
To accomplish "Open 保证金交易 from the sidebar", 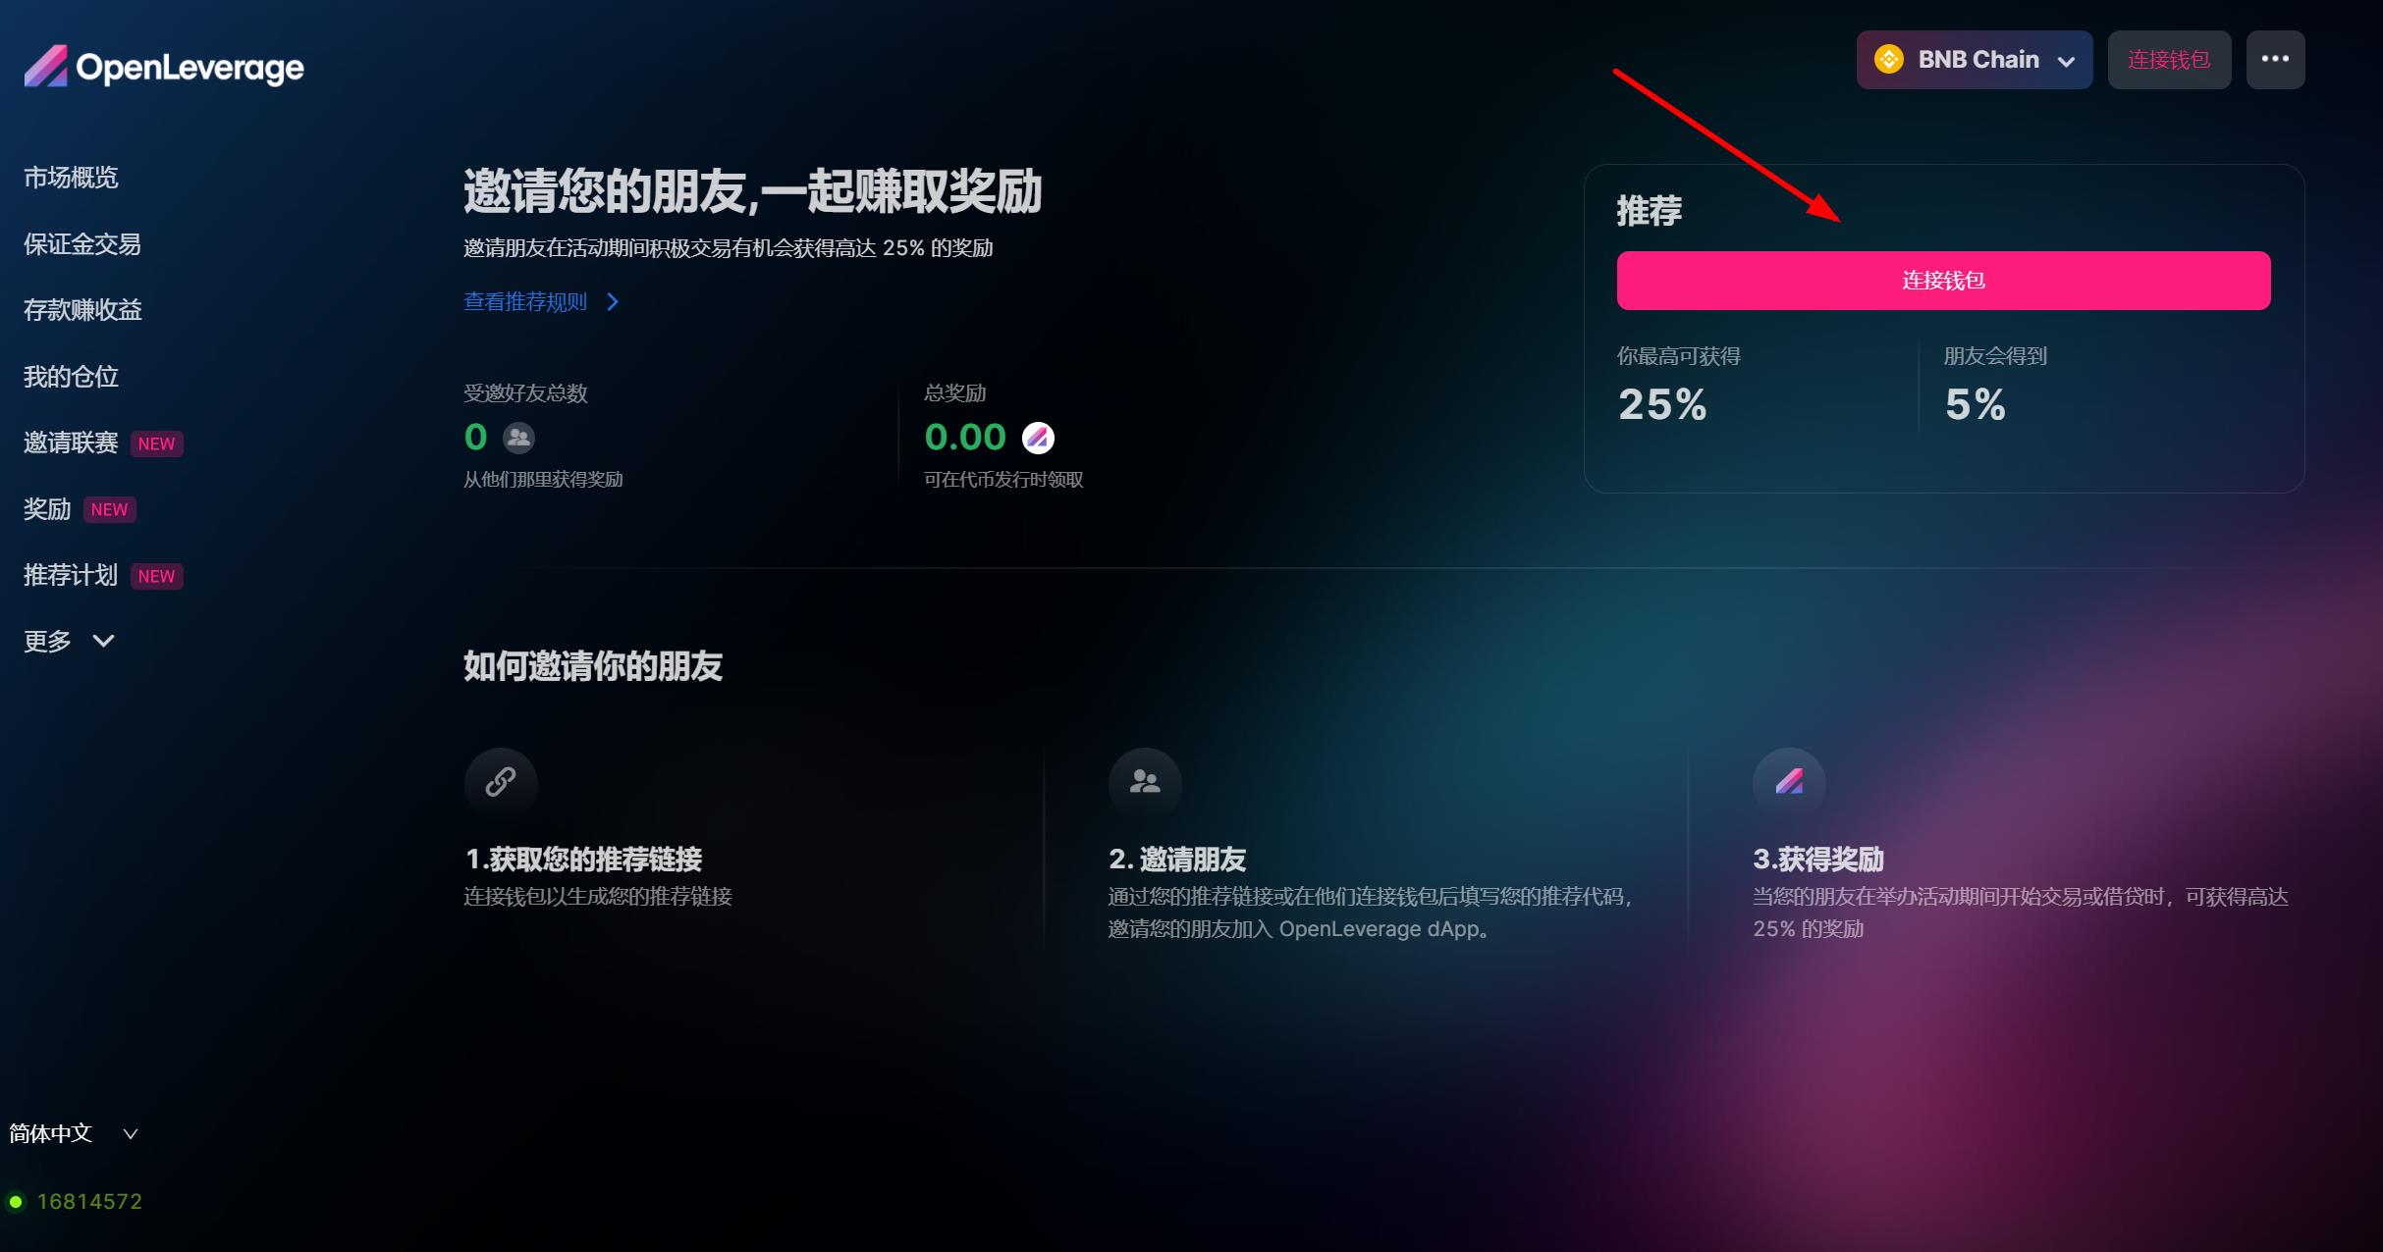I will pyautogui.click(x=82, y=244).
